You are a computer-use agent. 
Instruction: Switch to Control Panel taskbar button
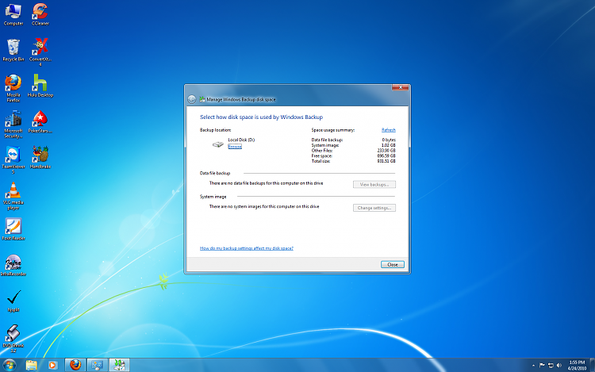click(x=97, y=365)
